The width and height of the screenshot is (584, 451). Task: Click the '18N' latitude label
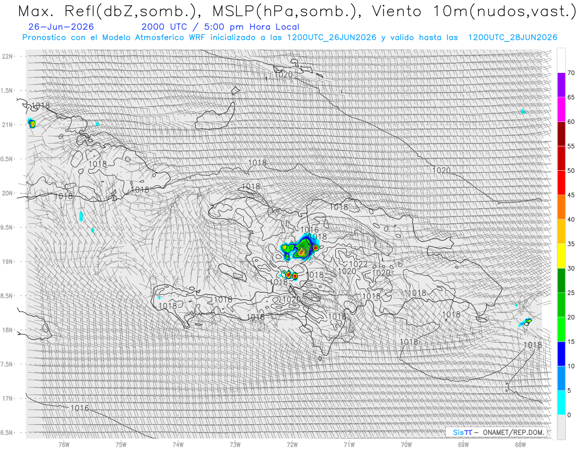[x=7, y=330]
